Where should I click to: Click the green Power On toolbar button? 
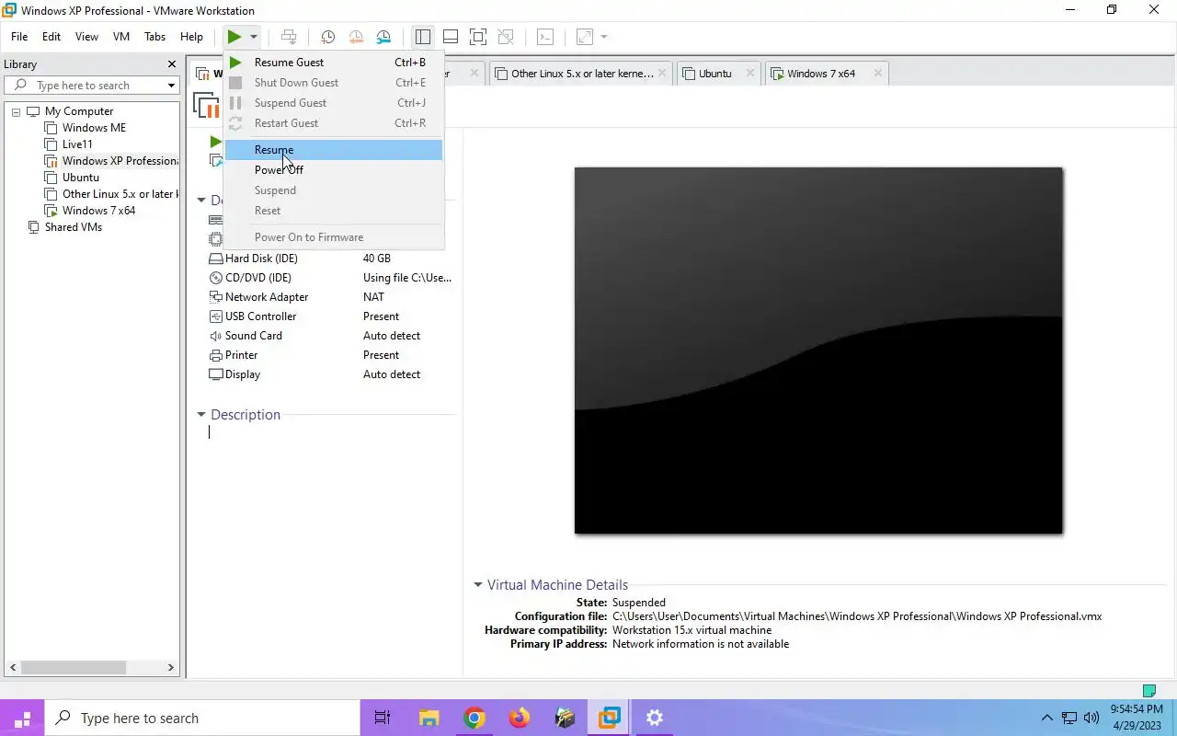234,37
